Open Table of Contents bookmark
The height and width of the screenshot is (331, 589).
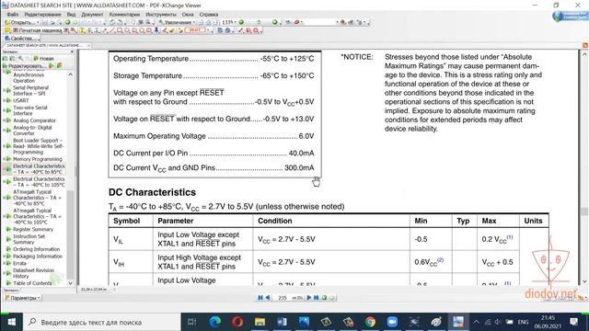point(32,283)
